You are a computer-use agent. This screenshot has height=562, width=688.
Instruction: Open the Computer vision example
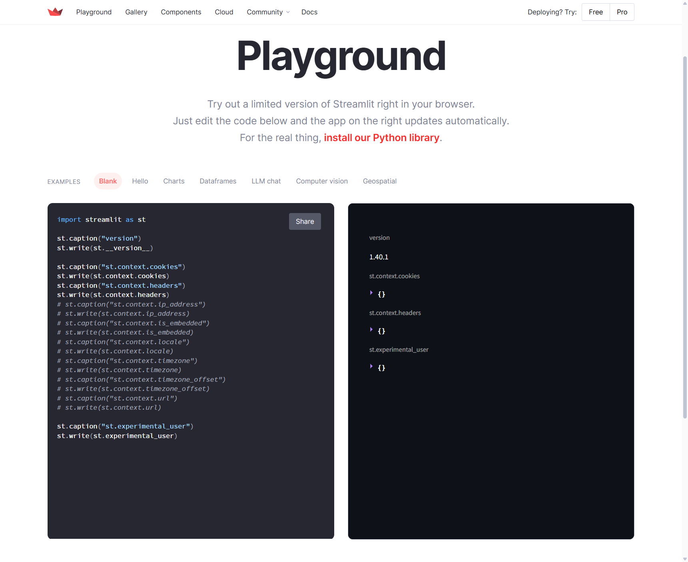tap(322, 181)
